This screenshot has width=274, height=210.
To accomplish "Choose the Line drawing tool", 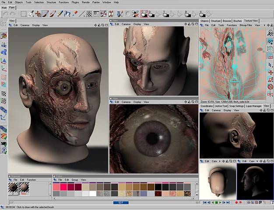I will pos(82,14).
